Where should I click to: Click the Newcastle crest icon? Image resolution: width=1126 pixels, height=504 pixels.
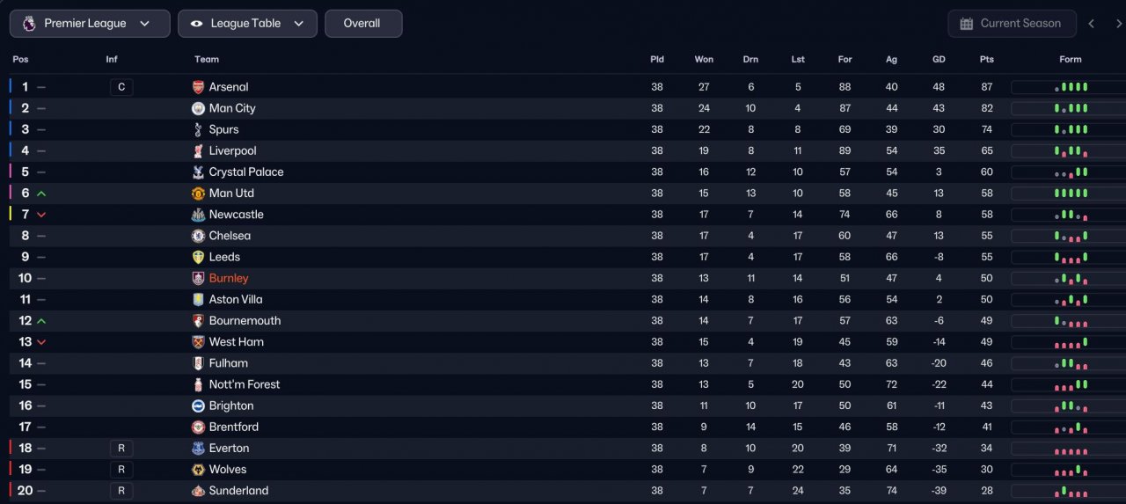(198, 215)
